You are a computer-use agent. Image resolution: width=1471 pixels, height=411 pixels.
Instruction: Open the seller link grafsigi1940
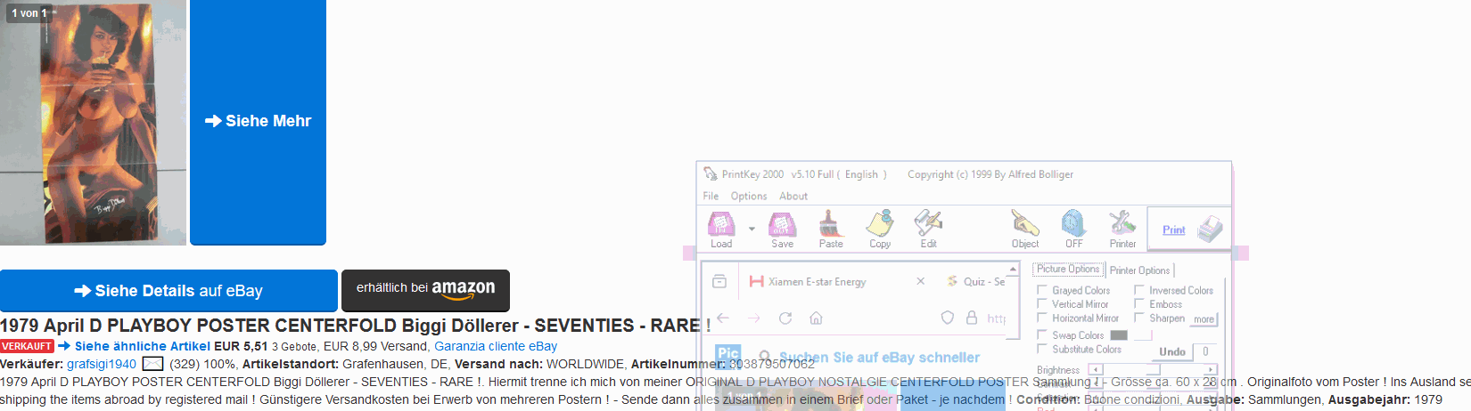coord(102,364)
